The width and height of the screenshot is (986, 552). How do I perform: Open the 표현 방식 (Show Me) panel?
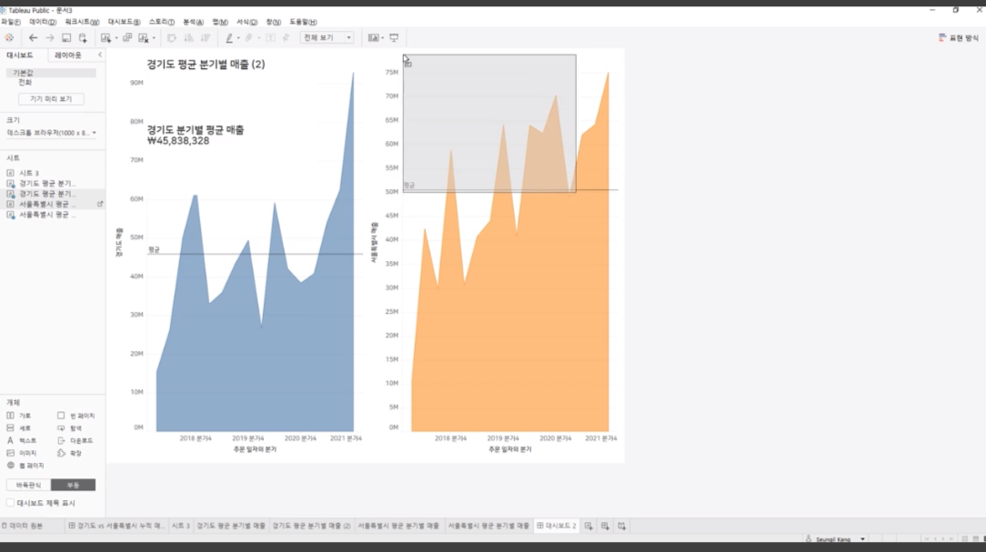(x=959, y=37)
